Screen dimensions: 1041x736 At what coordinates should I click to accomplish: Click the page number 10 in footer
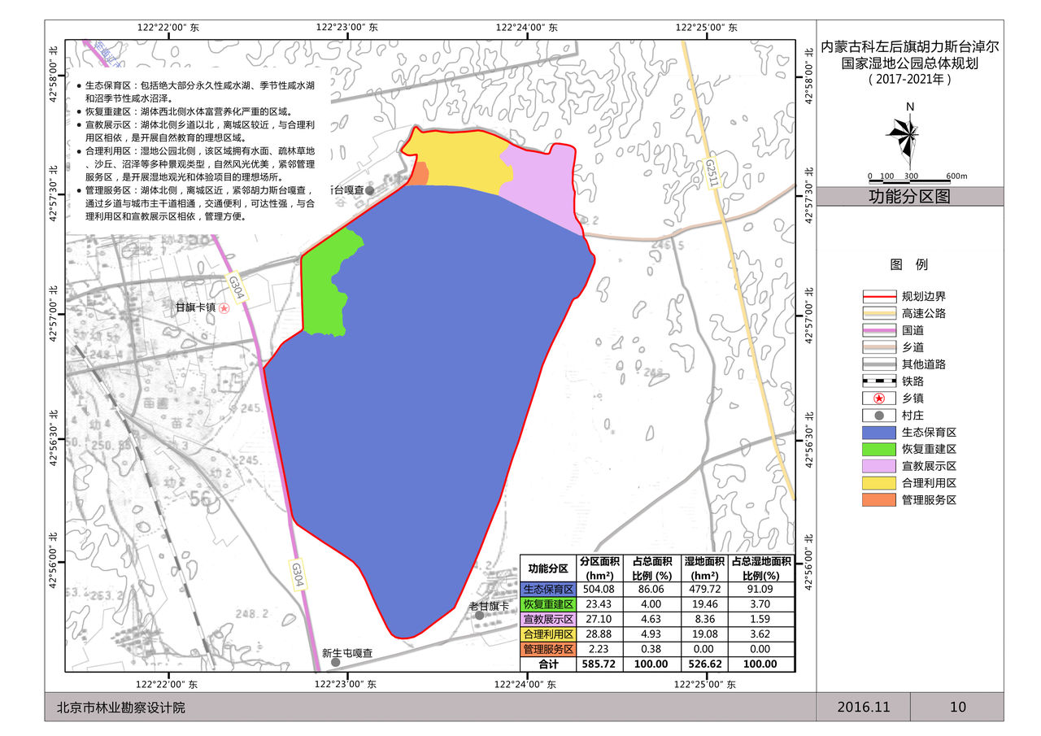958,708
